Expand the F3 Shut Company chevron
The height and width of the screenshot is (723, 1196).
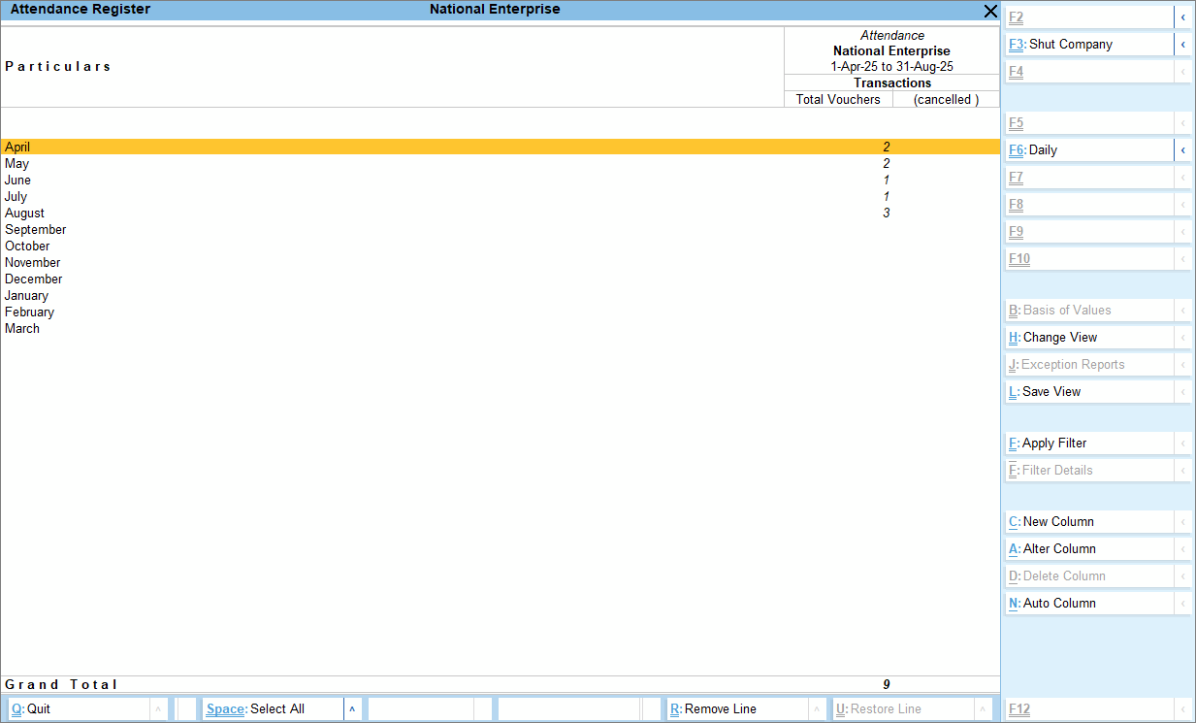tap(1182, 45)
